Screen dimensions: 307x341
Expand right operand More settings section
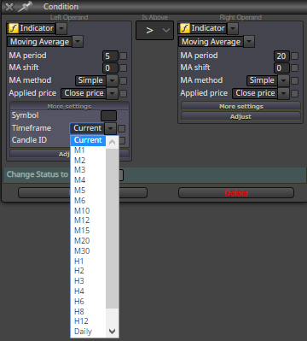[x=240, y=106]
